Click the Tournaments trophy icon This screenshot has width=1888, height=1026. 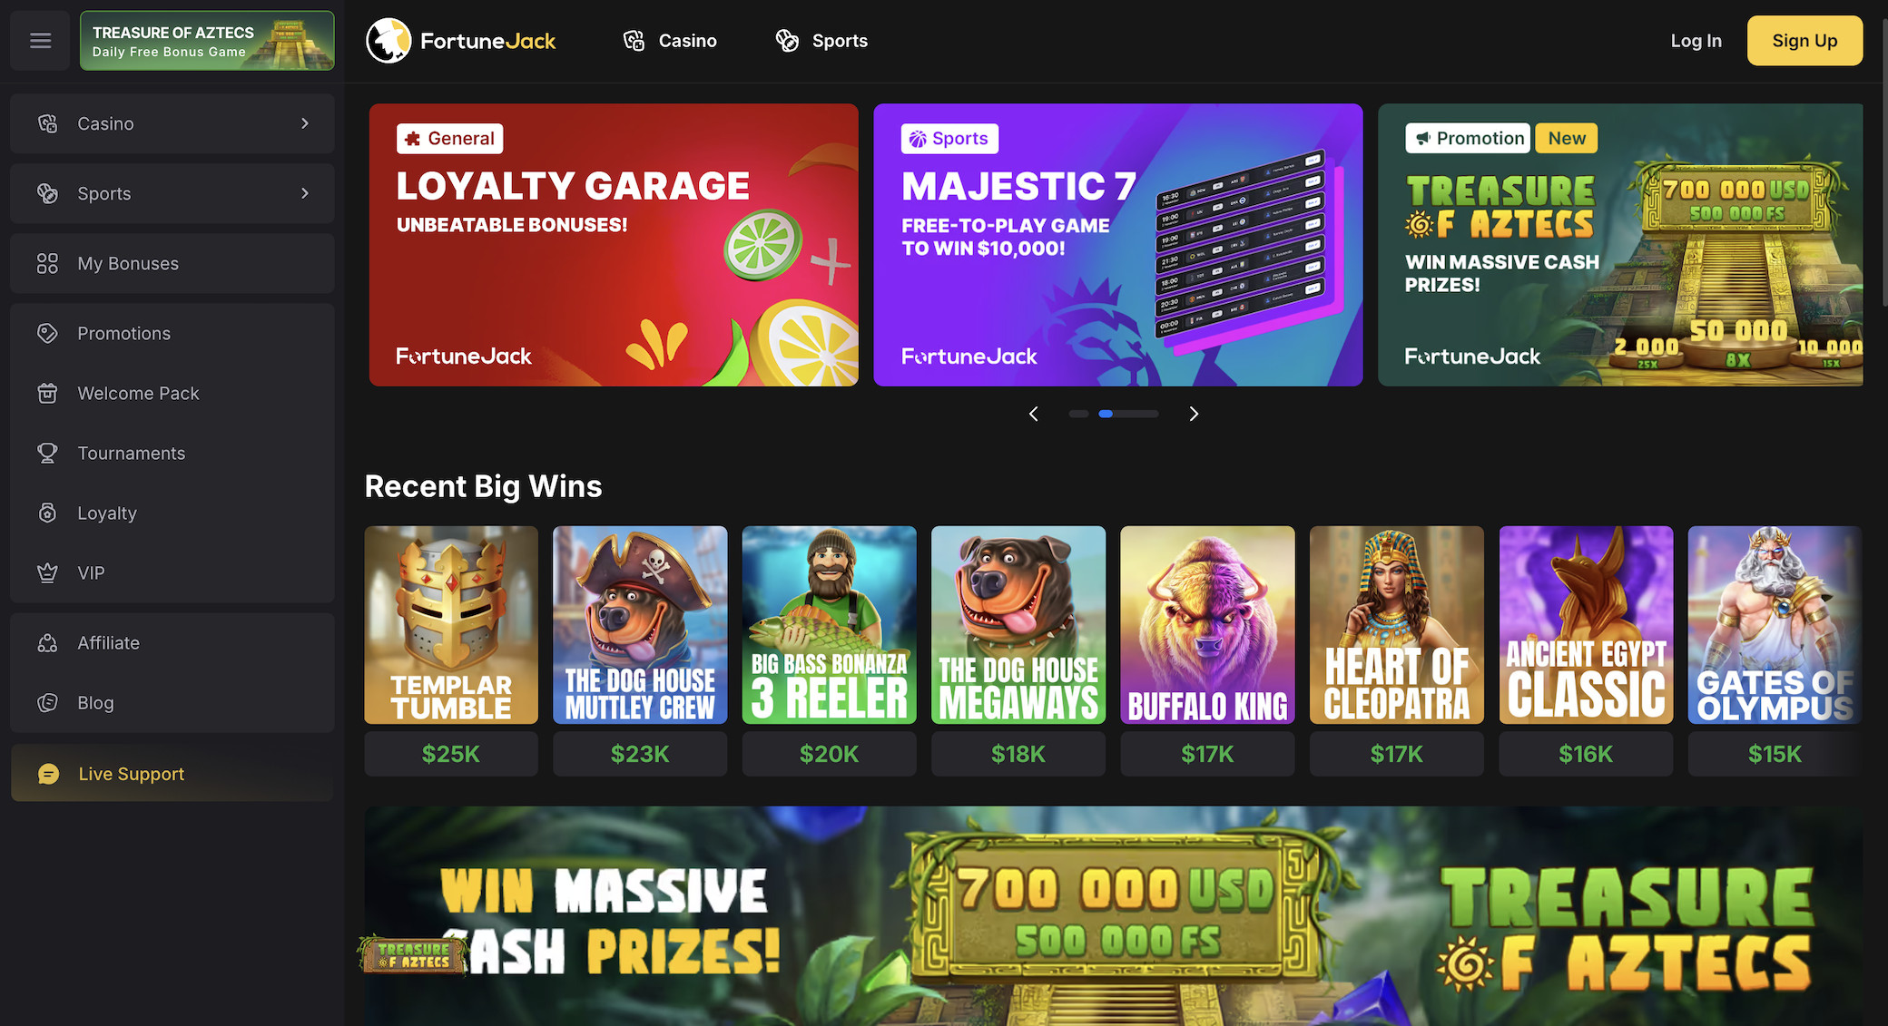tap(47, 454)
